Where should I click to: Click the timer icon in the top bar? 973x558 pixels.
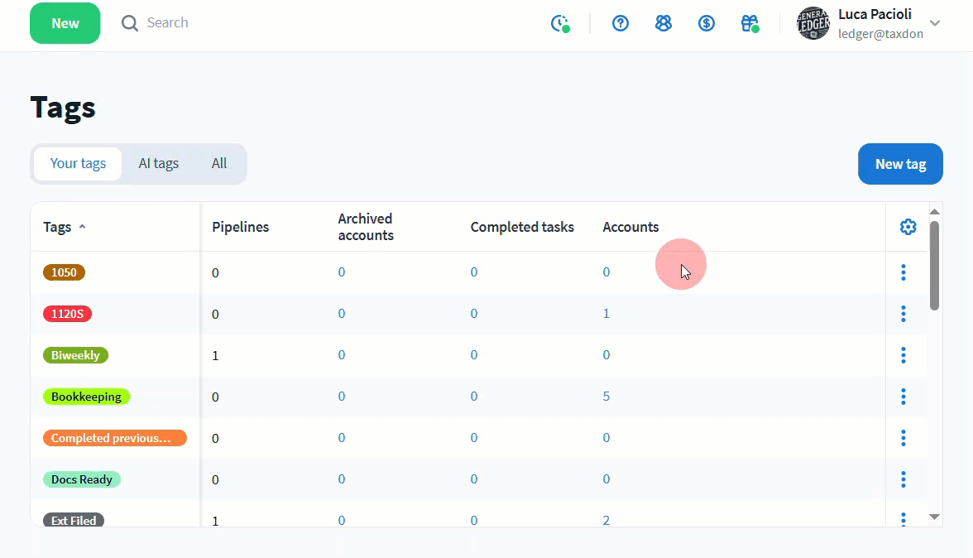click(x=560, y=23)
